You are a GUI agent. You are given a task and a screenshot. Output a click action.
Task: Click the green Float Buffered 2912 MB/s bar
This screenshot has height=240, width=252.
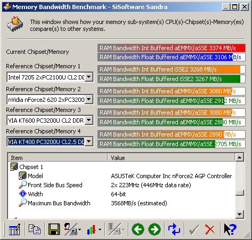[172, 101]
